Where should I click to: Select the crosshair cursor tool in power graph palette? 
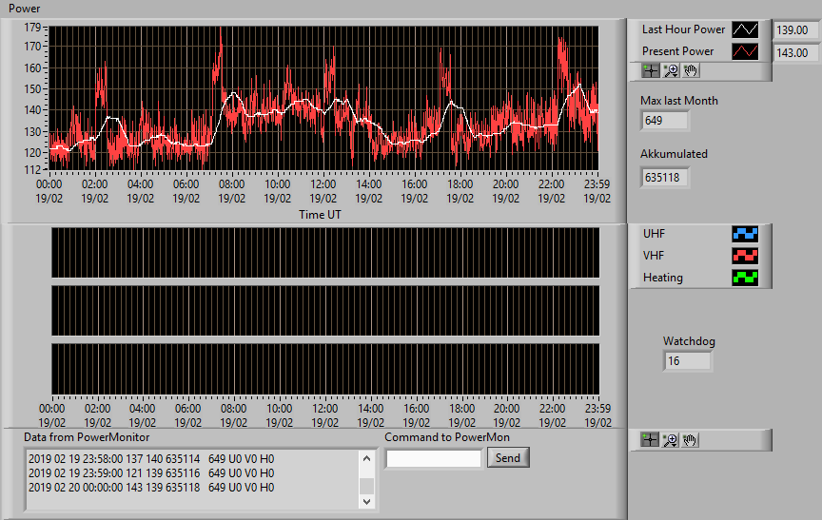tap(651, 70)
